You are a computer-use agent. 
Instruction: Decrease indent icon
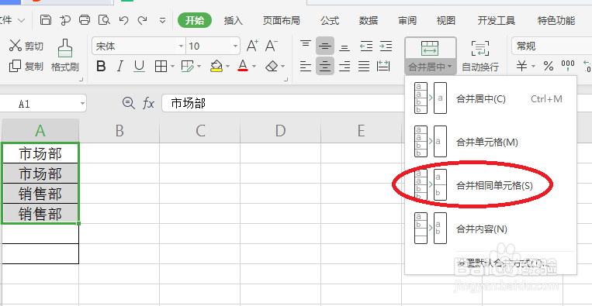pyautogui.click(x=366, y=46)
